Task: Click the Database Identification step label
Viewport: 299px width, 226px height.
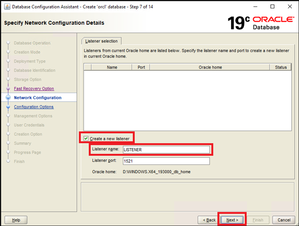Action: point(35,70)
